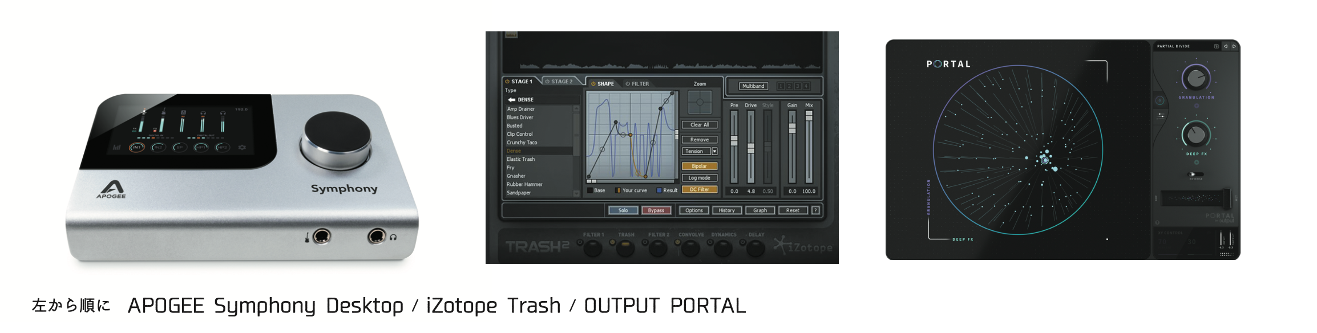Select the Portal circular XY view icon
The width and height of the screenshot is (1317, 333).
(1160, 101)
